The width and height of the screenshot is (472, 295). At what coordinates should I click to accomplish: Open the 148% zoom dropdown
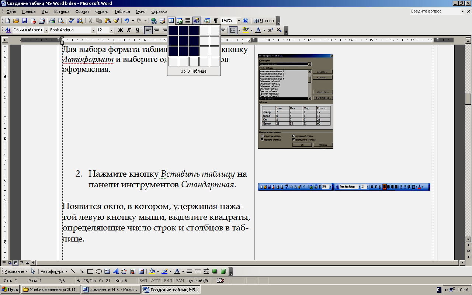tap(239, 21)
